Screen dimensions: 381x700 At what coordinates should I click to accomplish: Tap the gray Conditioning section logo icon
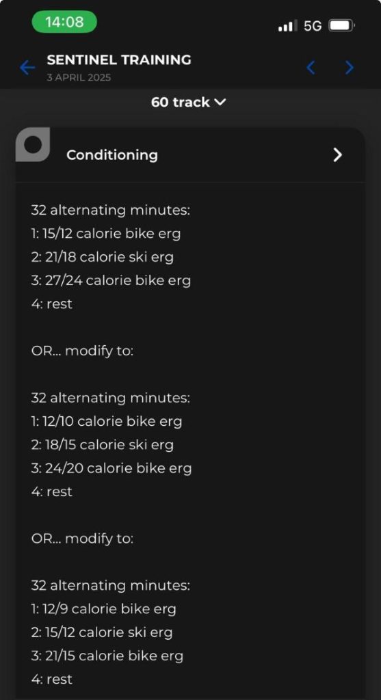(x=33, y=144)
